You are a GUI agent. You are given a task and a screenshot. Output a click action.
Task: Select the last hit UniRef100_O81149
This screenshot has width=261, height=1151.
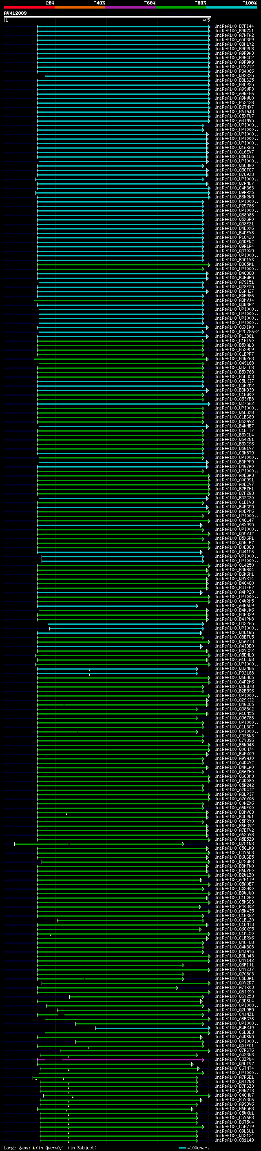234,1140
